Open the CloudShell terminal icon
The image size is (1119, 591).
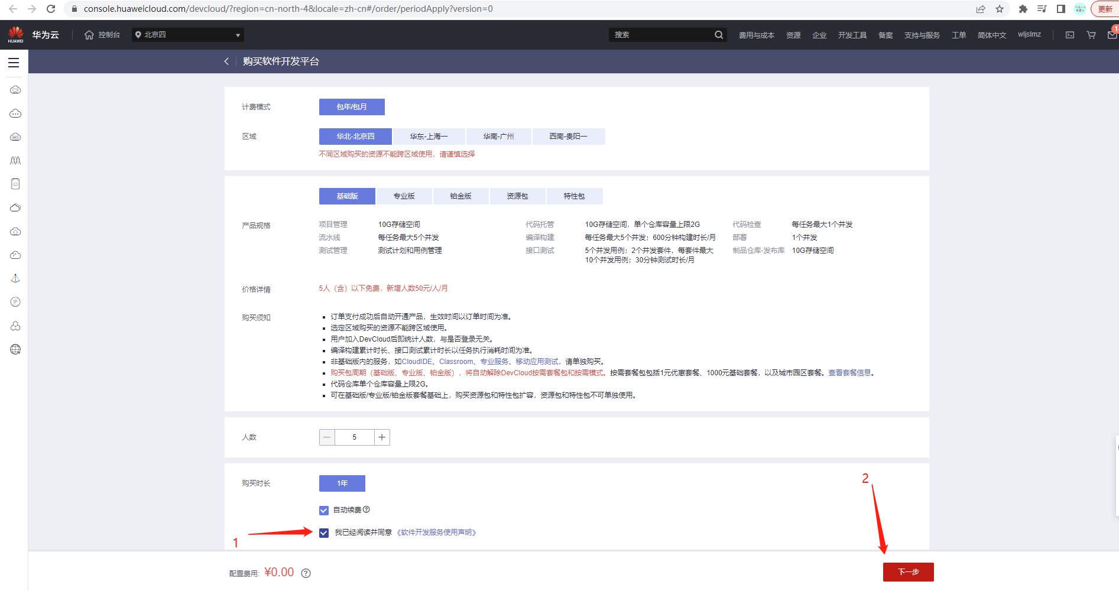click(x=1070, y=35)
